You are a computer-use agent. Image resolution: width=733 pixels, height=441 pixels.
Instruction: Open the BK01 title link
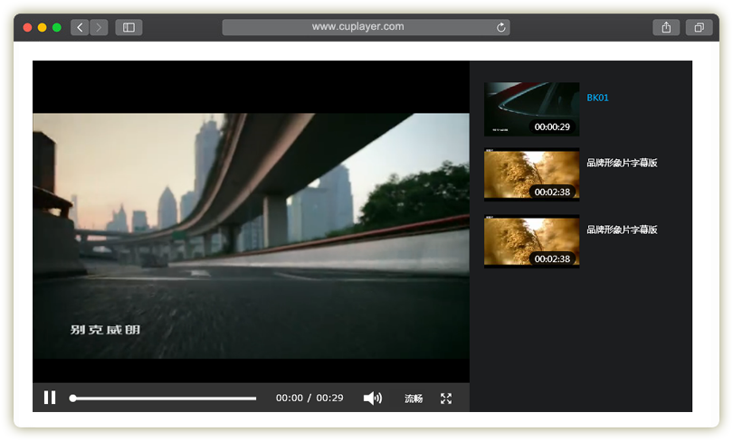(x=598, y=98)
